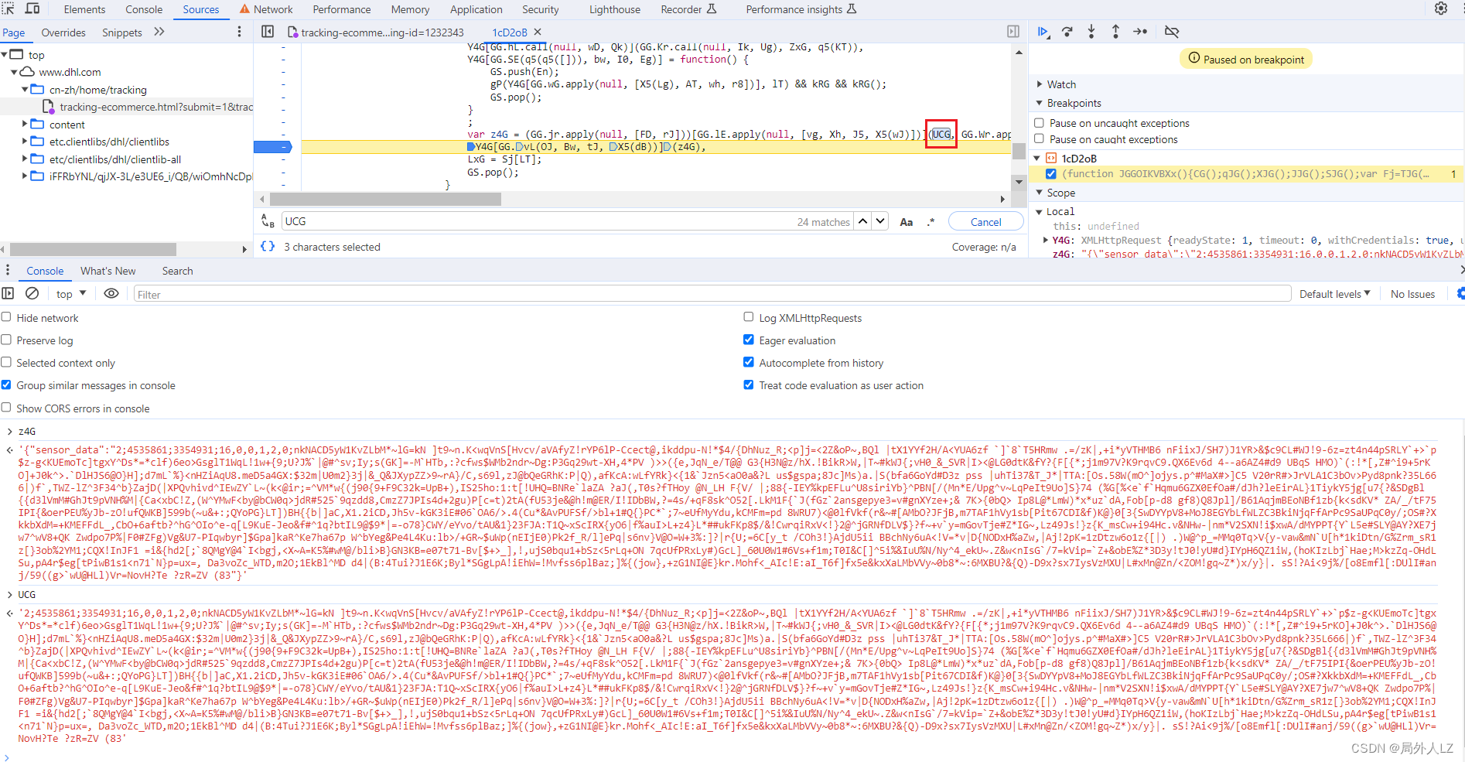Toggle find and replace icon
The image size is (1465, 762).
coord(268,221)
